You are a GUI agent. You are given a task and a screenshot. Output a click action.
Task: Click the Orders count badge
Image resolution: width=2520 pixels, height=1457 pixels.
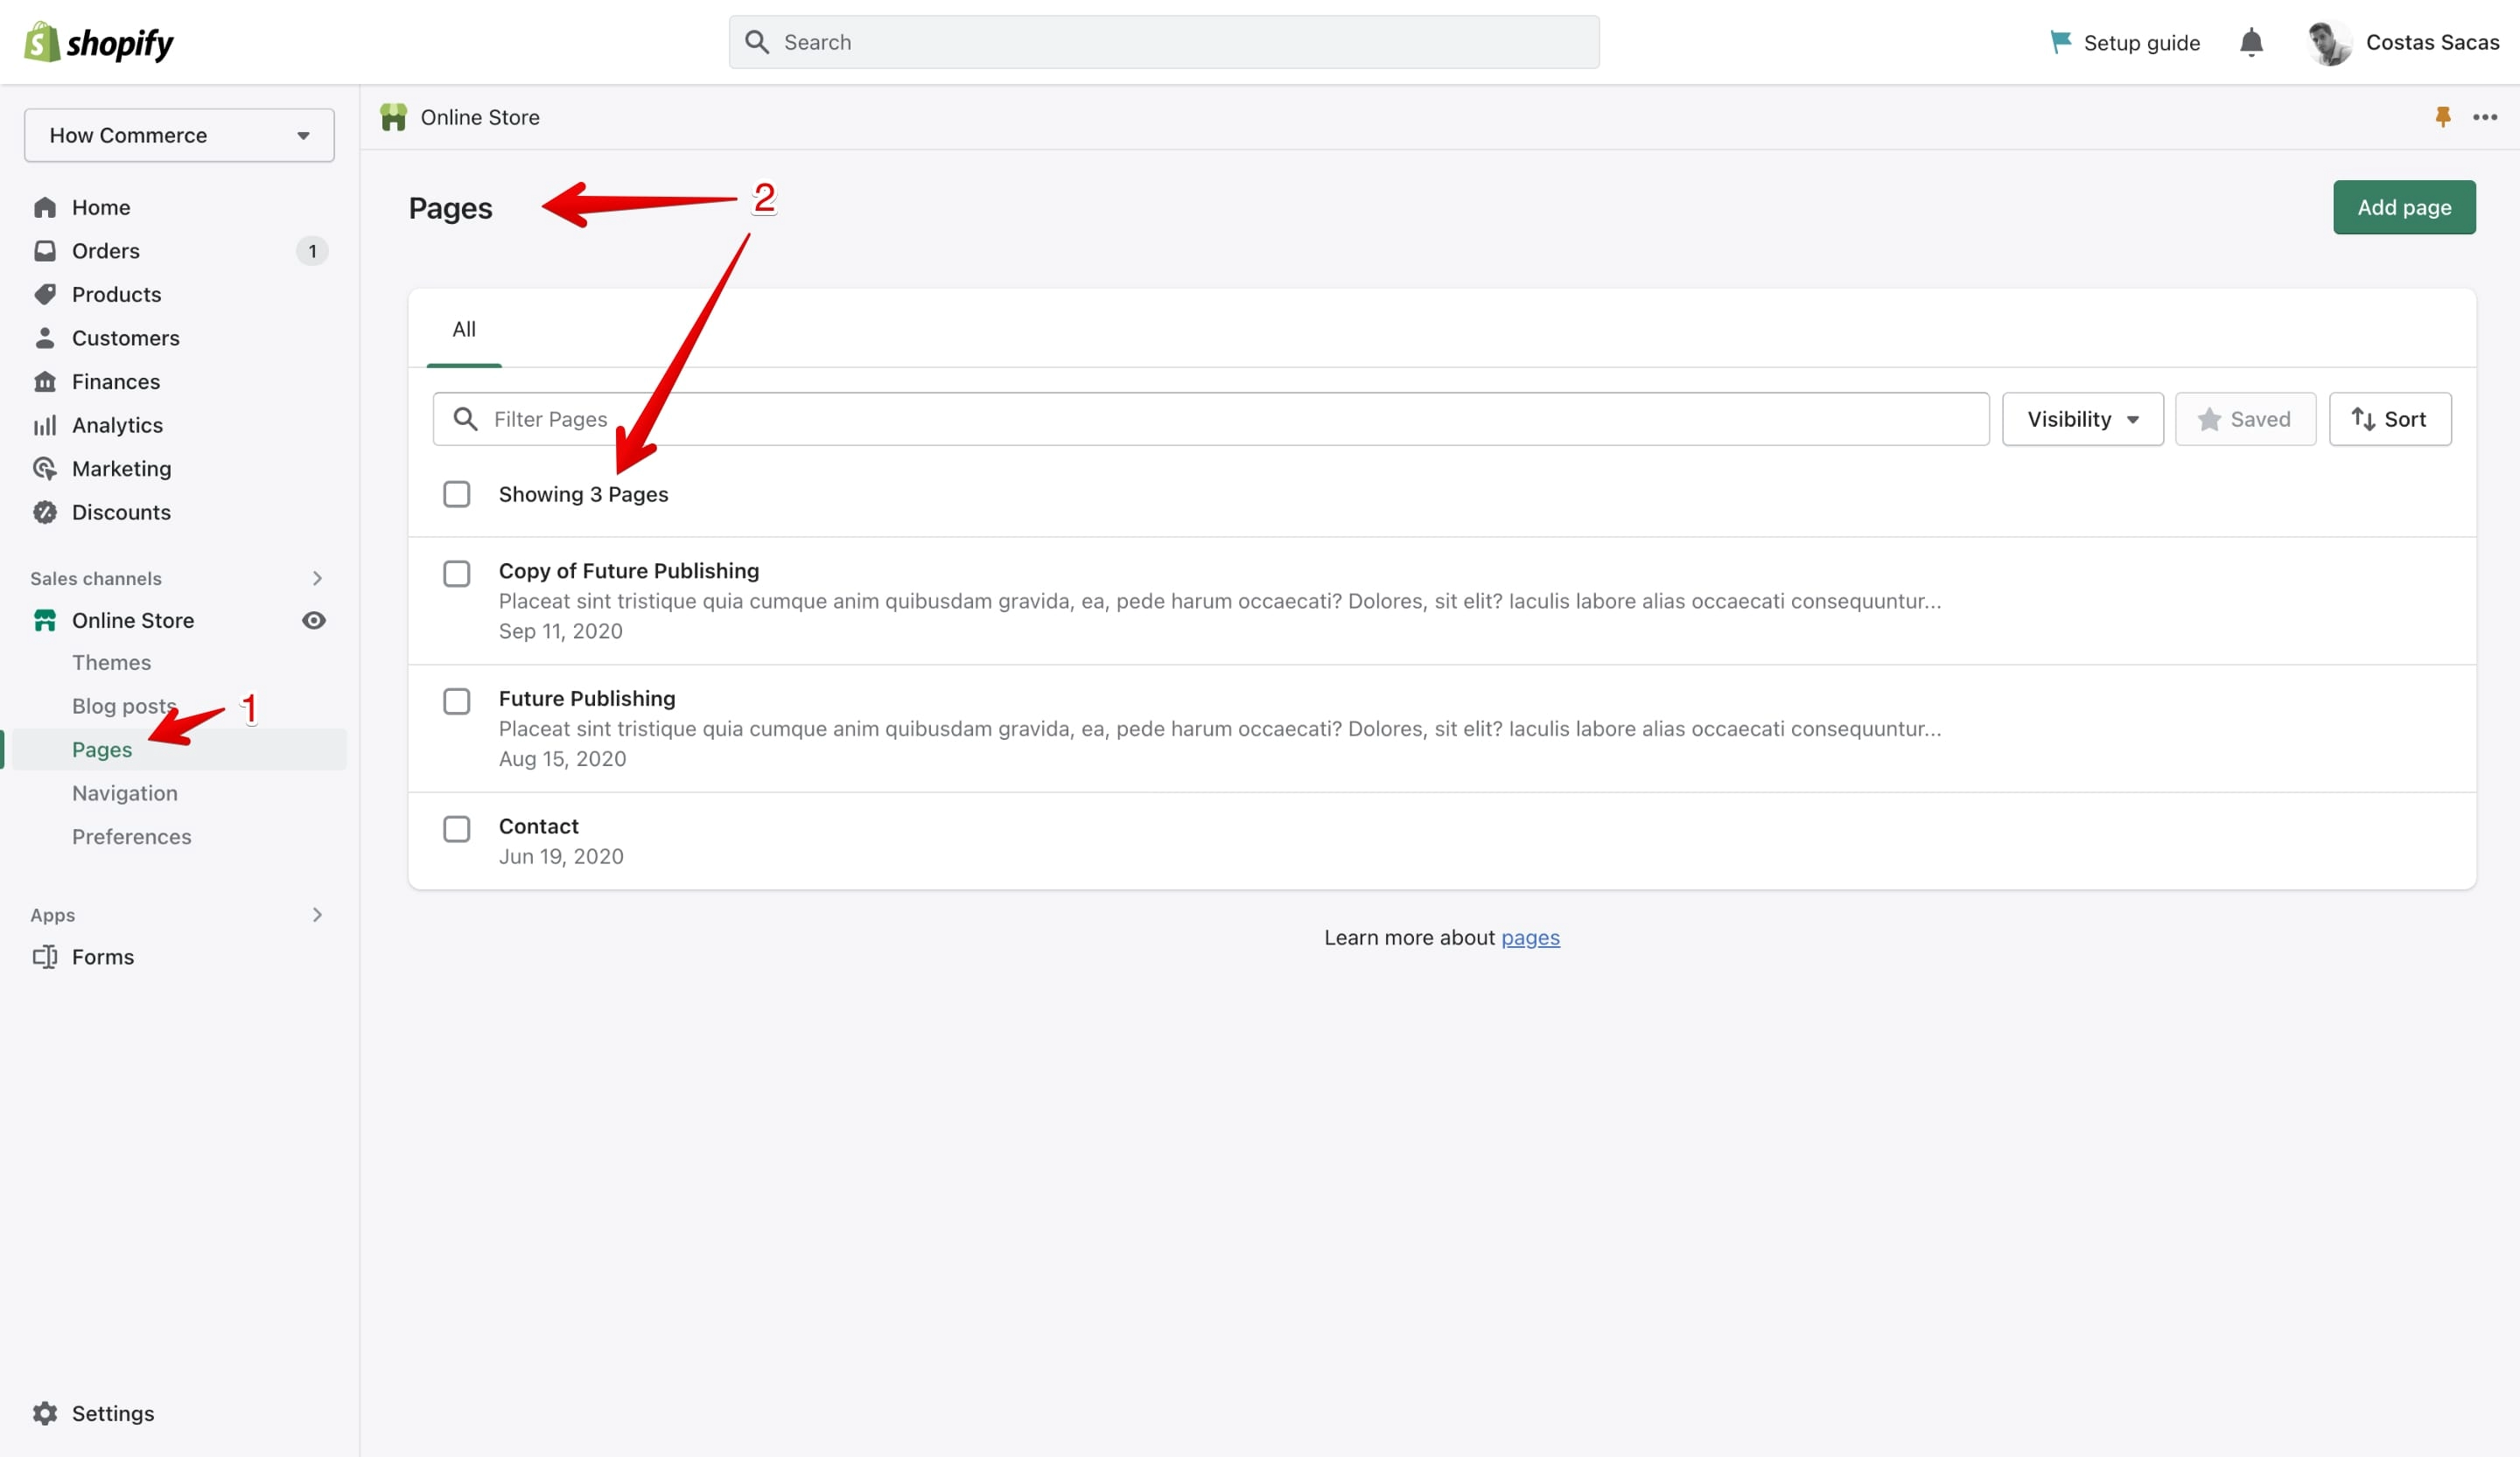312,251
